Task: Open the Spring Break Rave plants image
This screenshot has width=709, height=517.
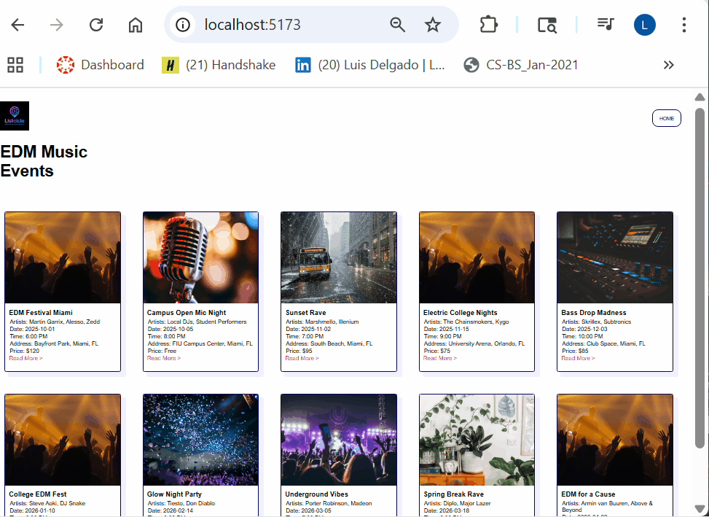Action: pos(477,440)
